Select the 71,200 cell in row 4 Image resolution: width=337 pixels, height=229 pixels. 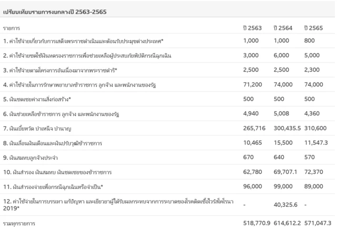253,84
